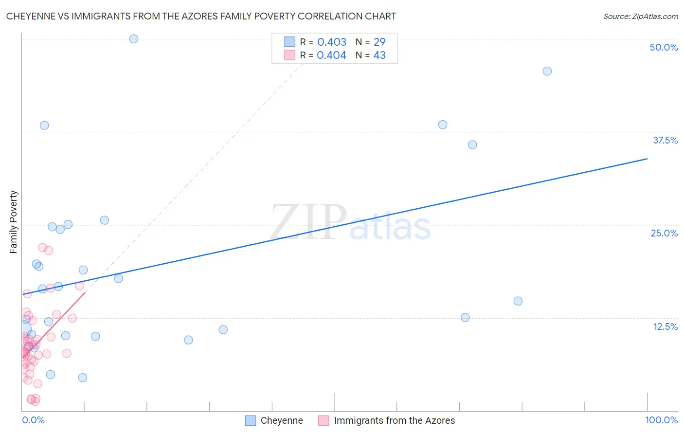
Task: Click the ZIPatlas watermark in chart center
Action: pyautogui.click(x=351, y=222)
